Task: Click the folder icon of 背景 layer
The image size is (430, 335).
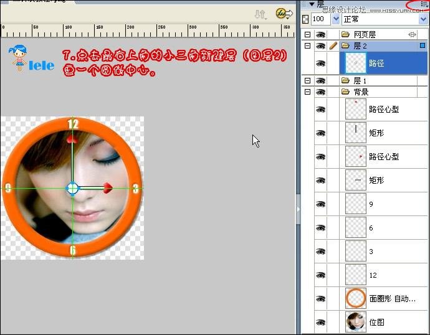Action: (x=345, y=92)
